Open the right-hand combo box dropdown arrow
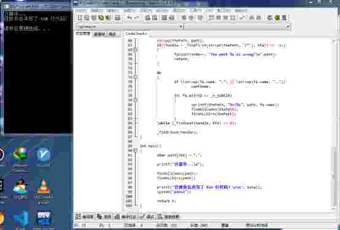The width and height of the screenshot is (340, 230). pyautogui.click(x=287, y=26)
